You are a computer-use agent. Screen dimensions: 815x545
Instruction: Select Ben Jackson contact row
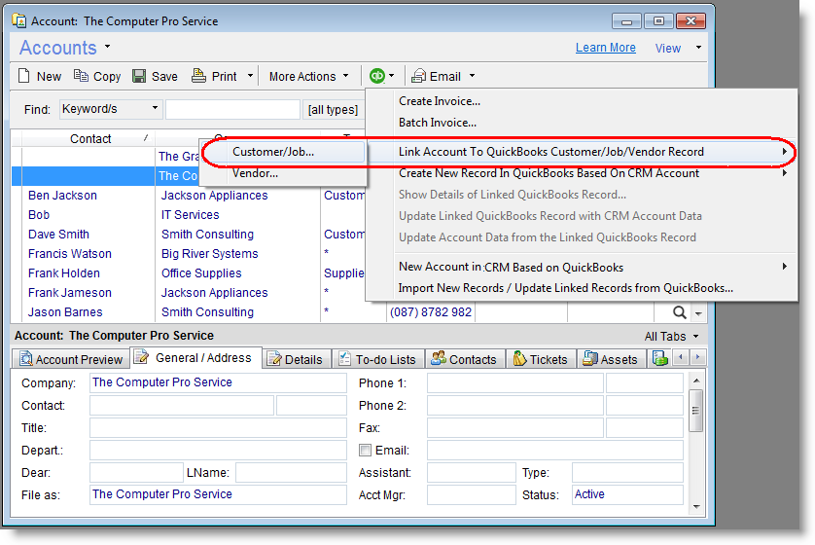click(x=62, y=196)
